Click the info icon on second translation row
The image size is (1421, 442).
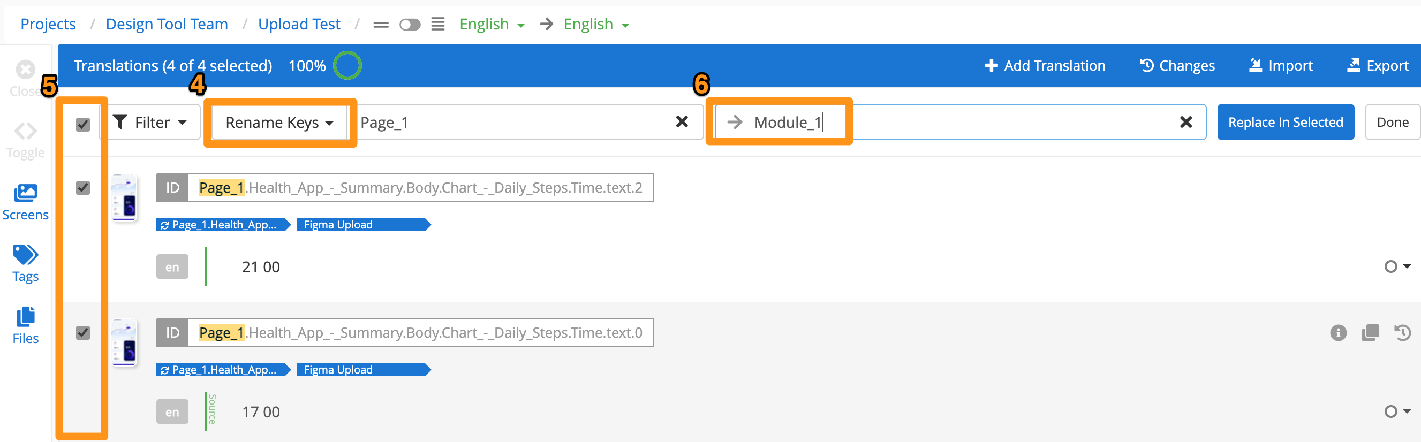pos(1337,333)
